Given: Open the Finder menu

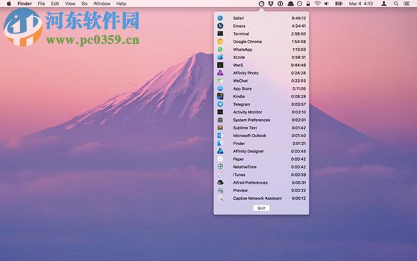Looking at the screenshot, I should [x=25, y=3].
